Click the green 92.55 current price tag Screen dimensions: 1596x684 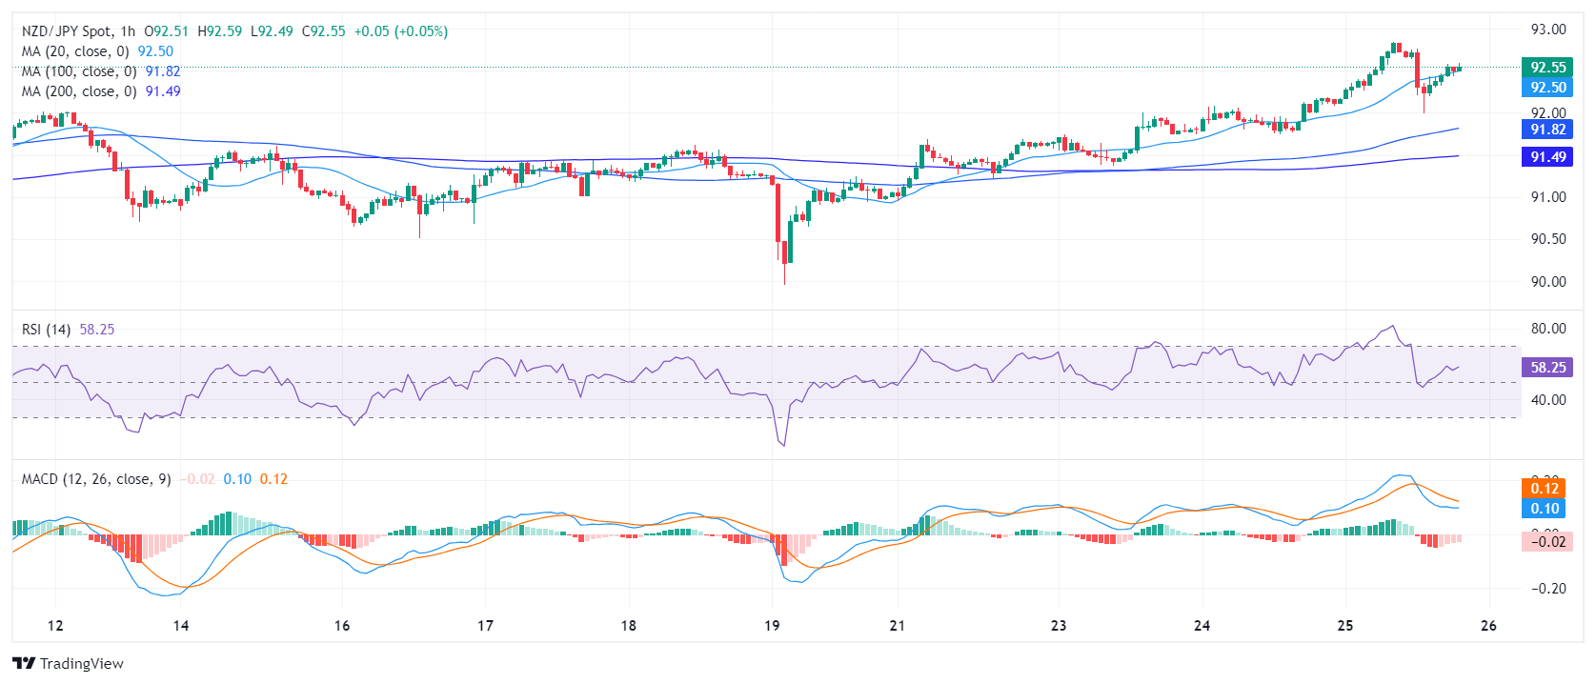coord(1547,67)
